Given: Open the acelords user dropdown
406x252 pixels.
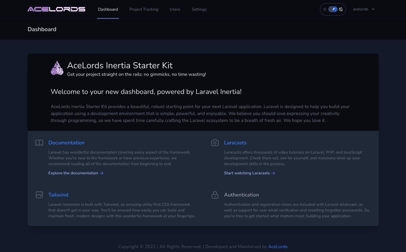Looking at the screenshot, I should coord(364,9).
